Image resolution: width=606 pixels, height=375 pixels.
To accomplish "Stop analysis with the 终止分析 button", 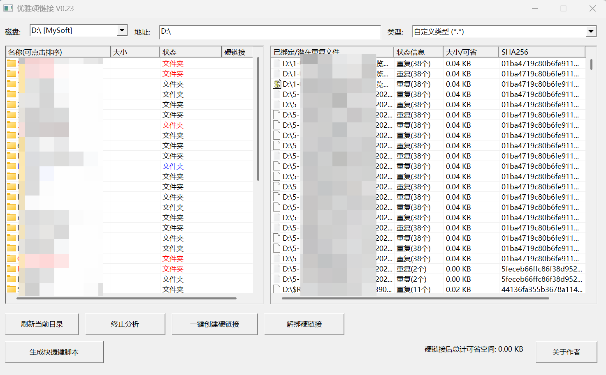I will pyautogui.click(x=125, y=324).
